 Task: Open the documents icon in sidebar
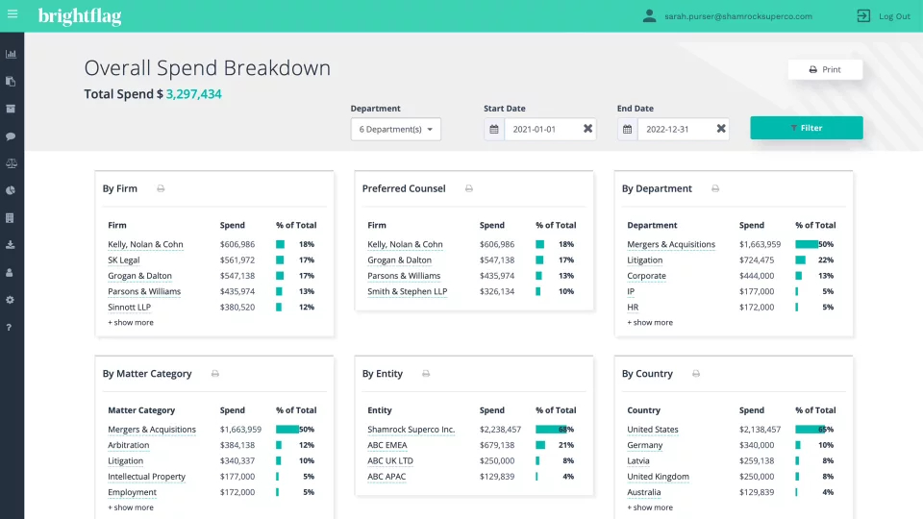point(11,81)
